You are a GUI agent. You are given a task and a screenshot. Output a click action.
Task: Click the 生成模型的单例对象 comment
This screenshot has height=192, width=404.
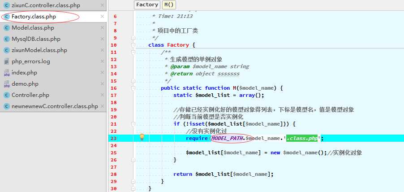[196, 60]
